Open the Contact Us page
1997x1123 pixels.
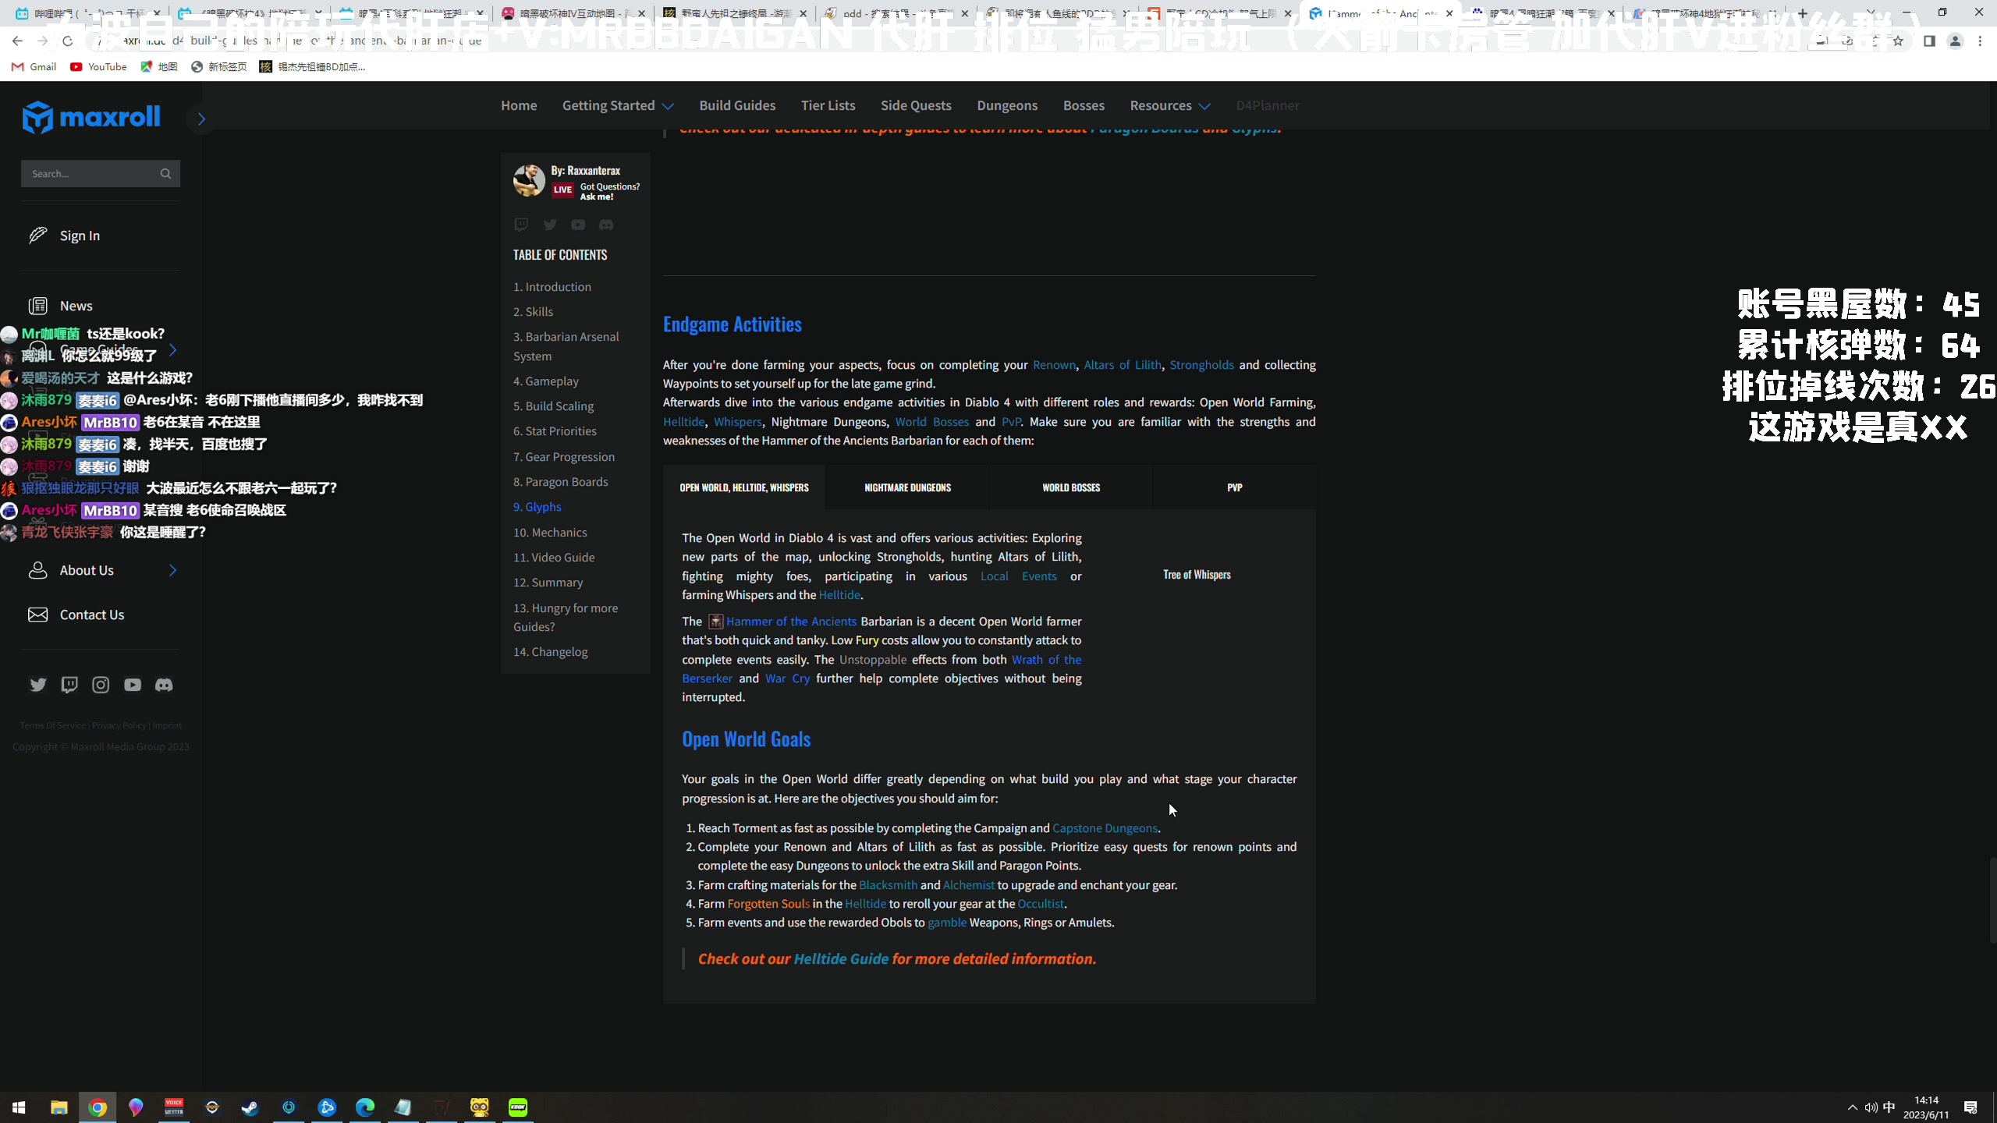pyautogui.click(x=91, y=615)
